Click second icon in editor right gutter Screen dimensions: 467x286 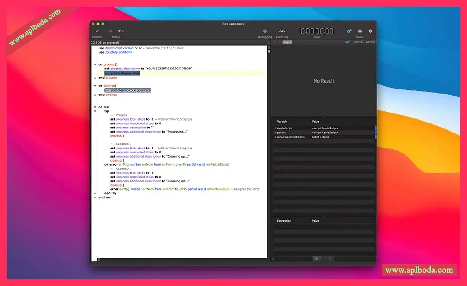pyautogui.click(x=269, y=51)
